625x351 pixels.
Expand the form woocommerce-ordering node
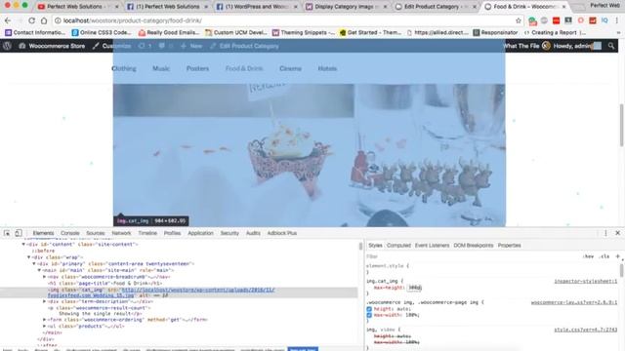[x=44, y=320]
